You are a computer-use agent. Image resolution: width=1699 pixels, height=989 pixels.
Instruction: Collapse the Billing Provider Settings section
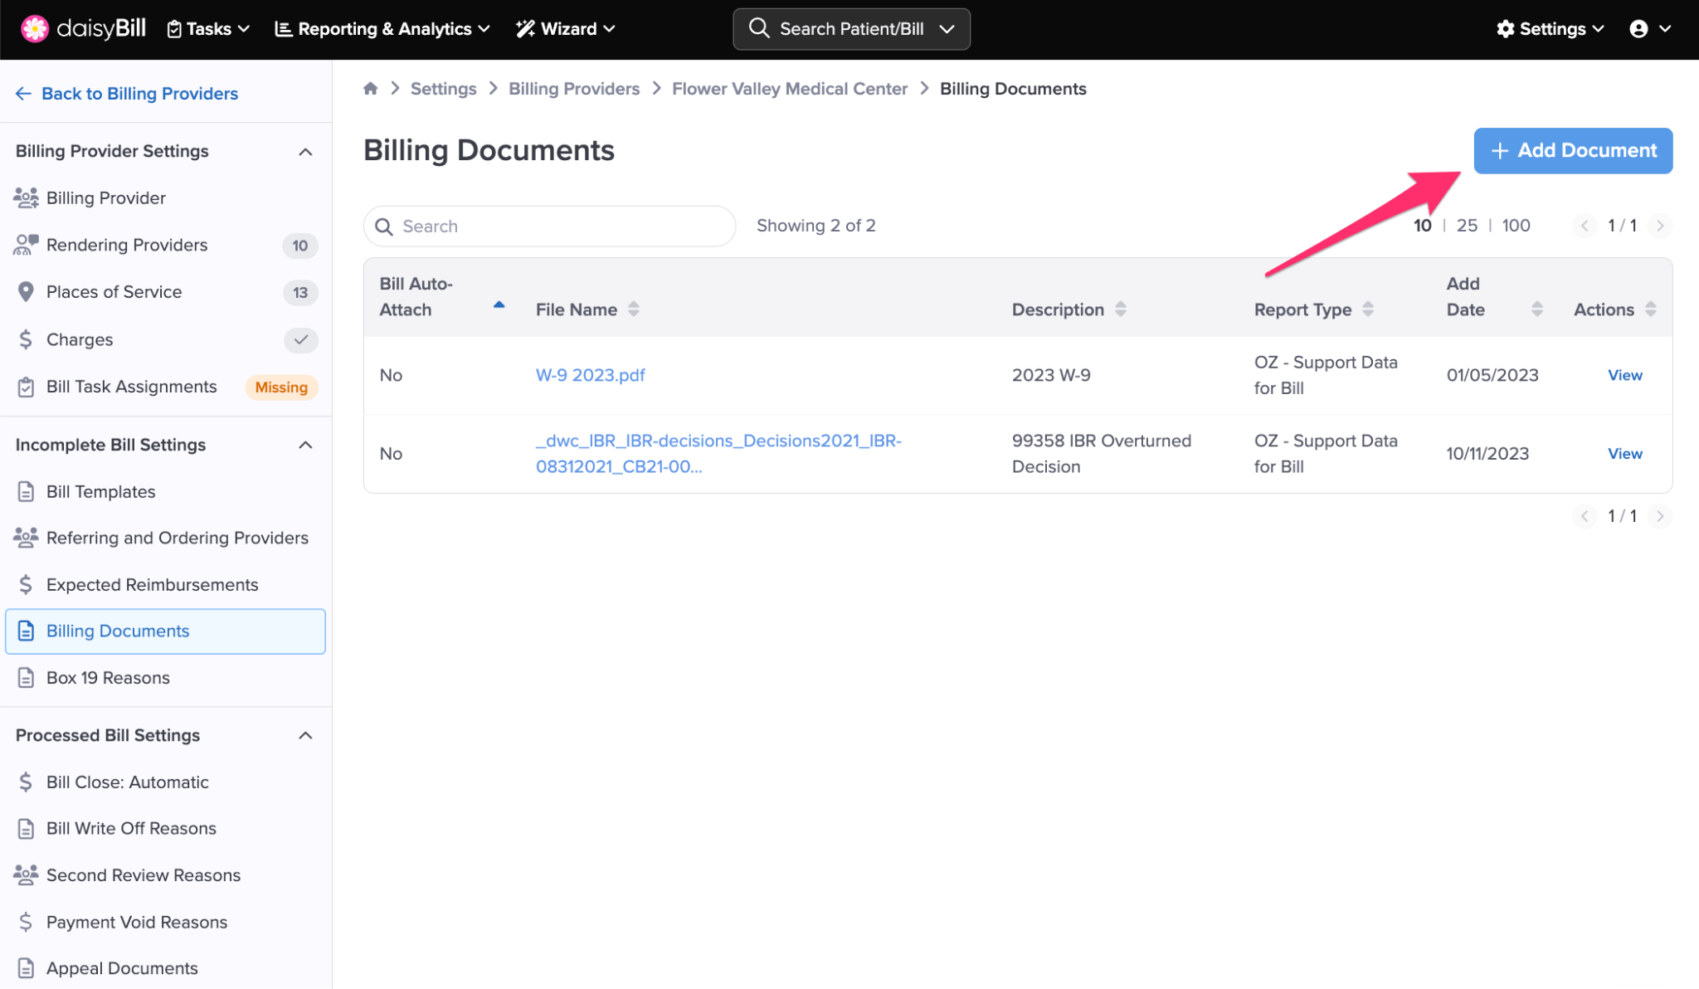pyautogui.click(x=305, y=152)
